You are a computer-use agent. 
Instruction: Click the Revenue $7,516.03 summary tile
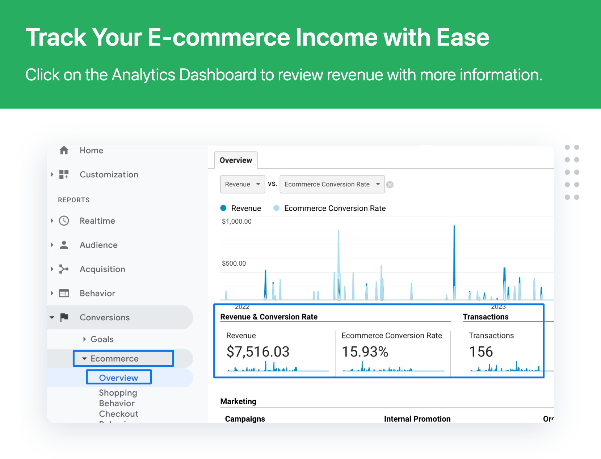(x=277, y=351)
